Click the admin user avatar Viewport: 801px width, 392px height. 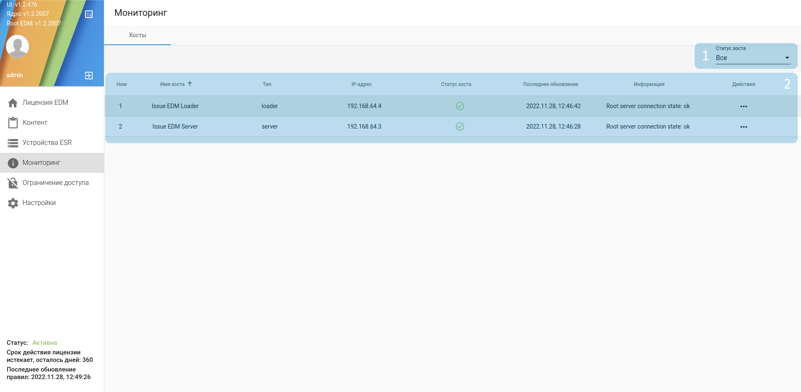18,46
